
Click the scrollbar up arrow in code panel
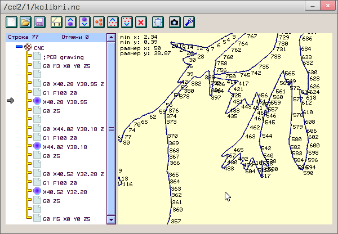click(x=111, y=38)
